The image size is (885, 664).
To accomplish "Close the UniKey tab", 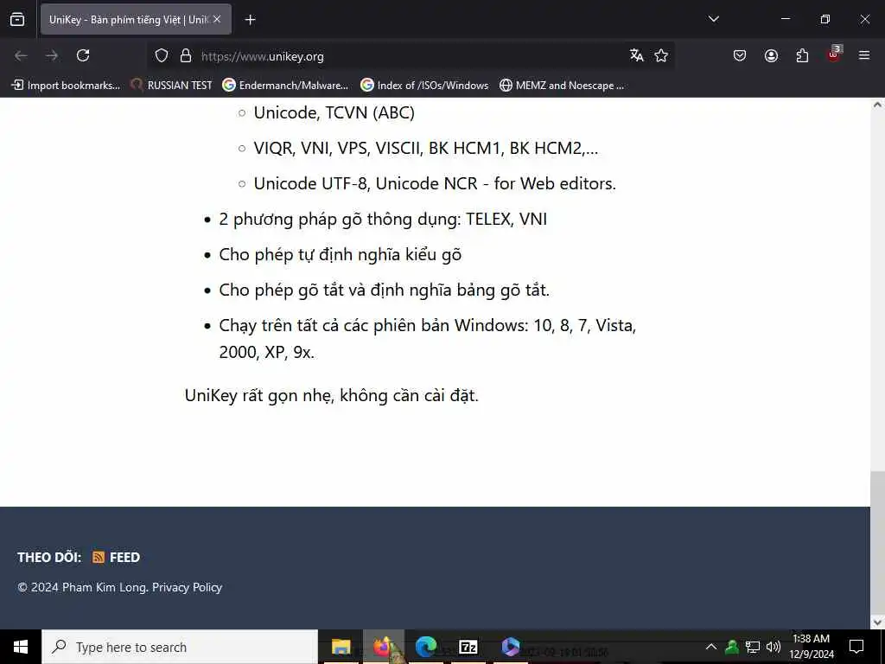I will (217, 19).
